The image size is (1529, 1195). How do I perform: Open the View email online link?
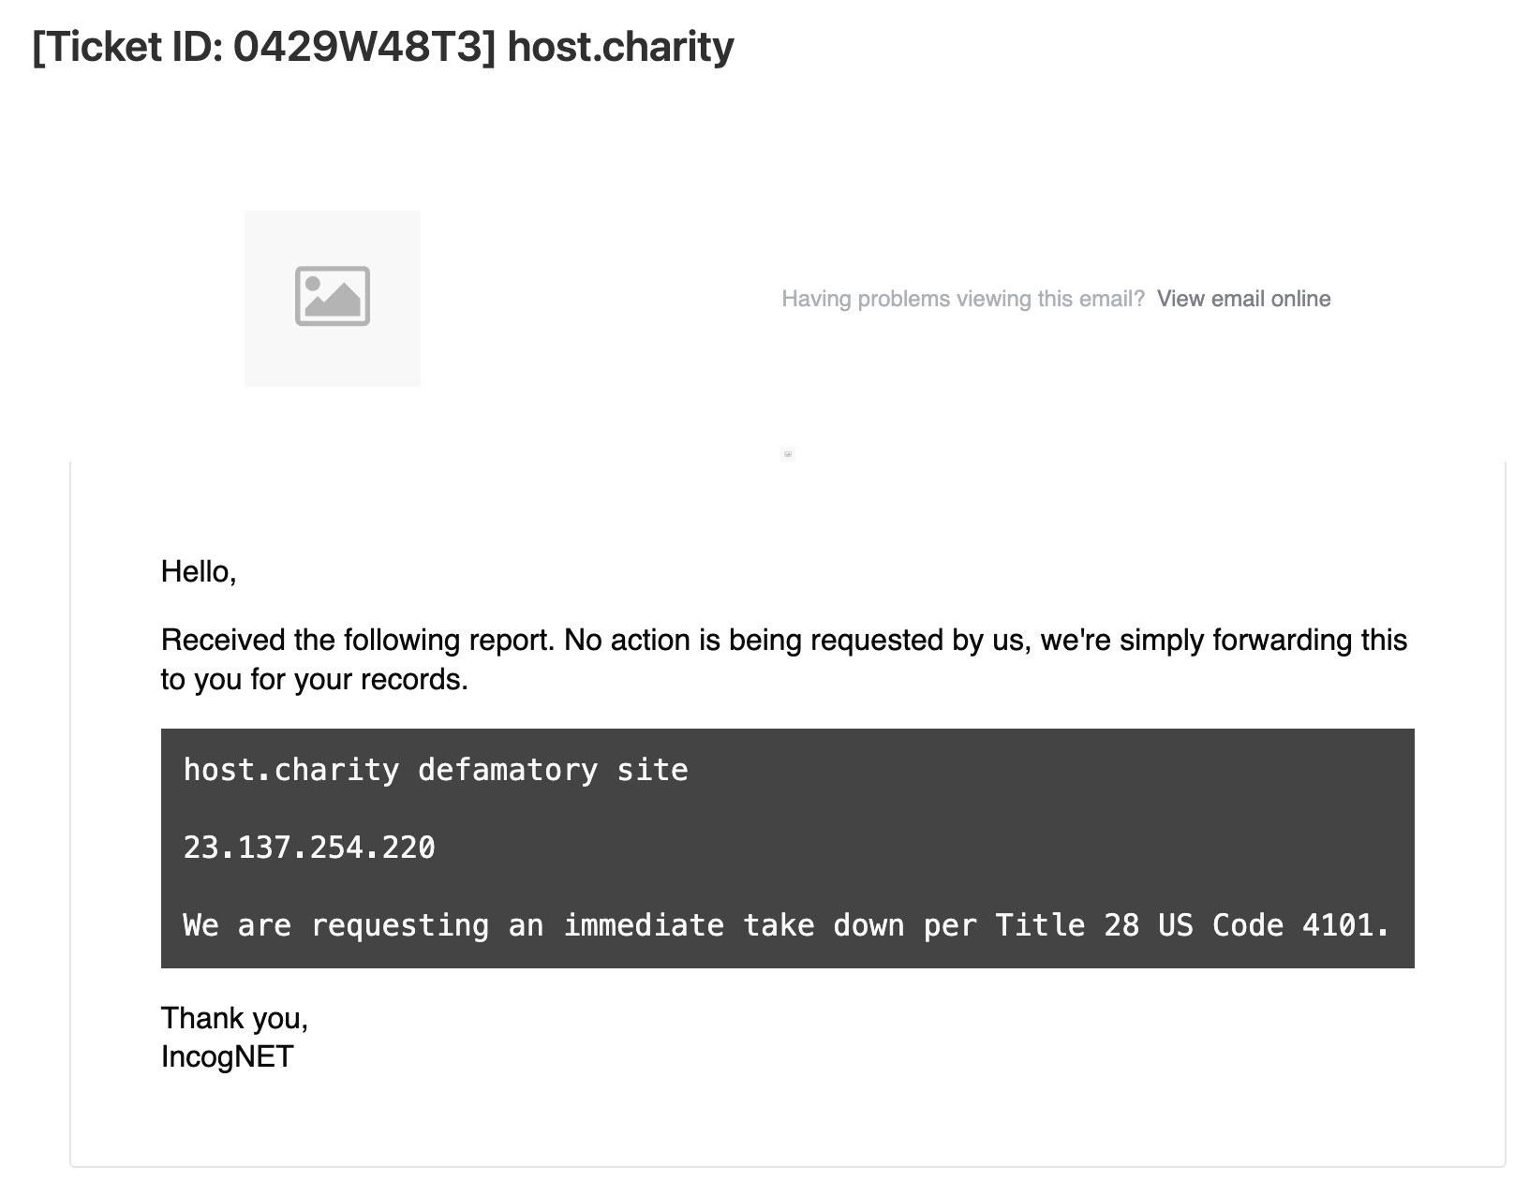1243,299
